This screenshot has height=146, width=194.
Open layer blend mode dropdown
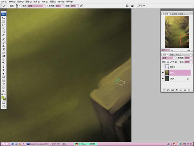(168, 58)
